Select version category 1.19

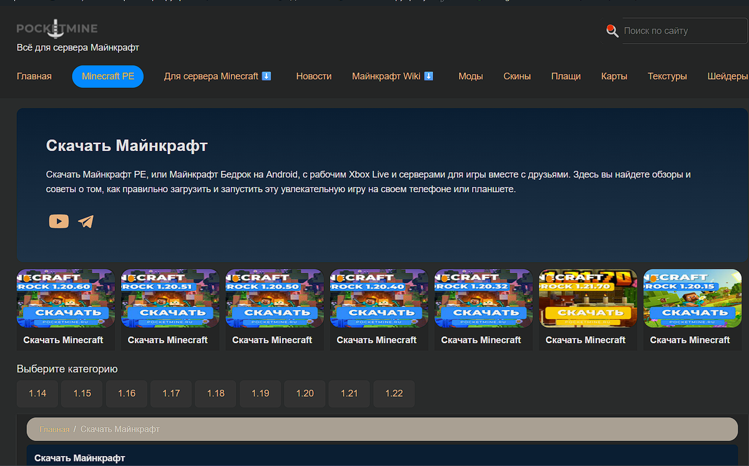(x=260, y=394)
